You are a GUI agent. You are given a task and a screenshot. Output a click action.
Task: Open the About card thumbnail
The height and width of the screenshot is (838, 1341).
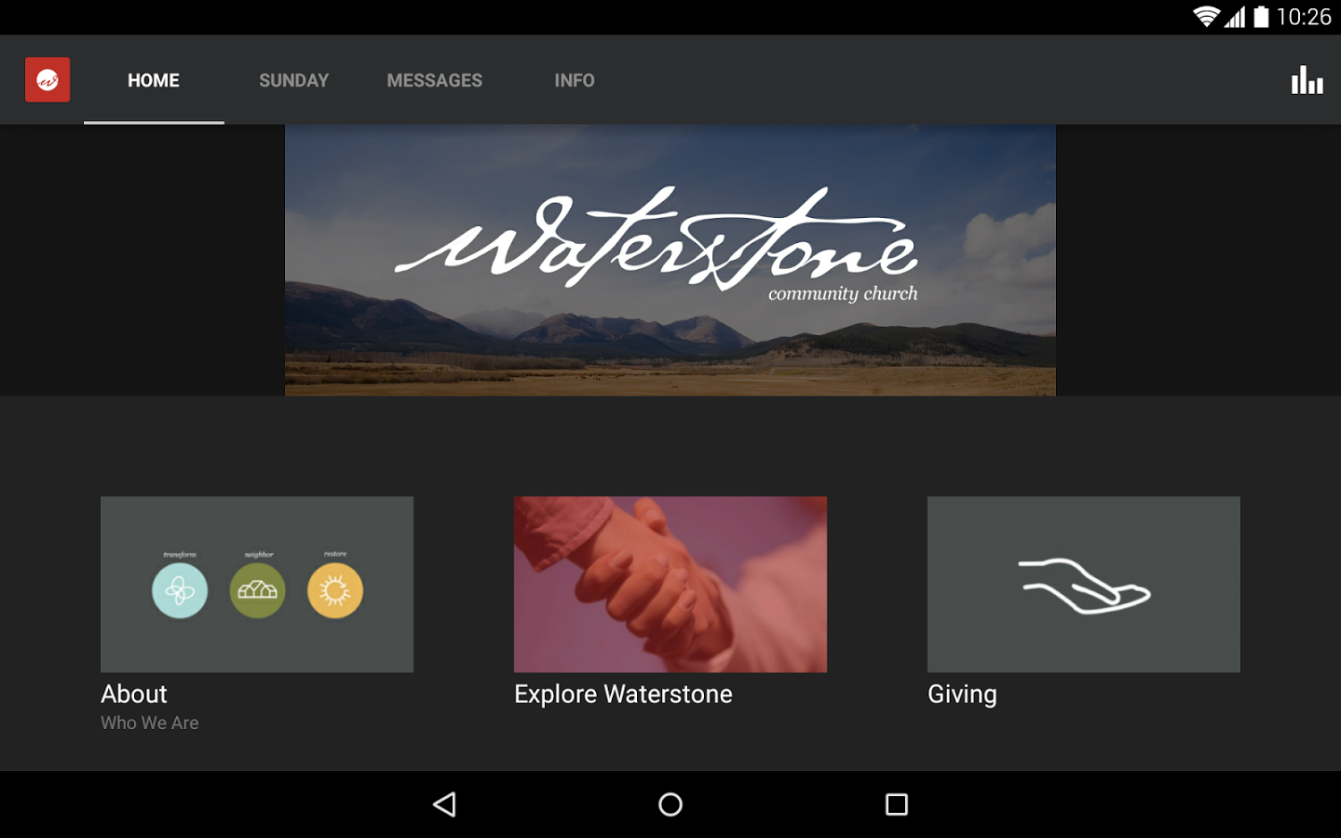(x=257, y=584)
